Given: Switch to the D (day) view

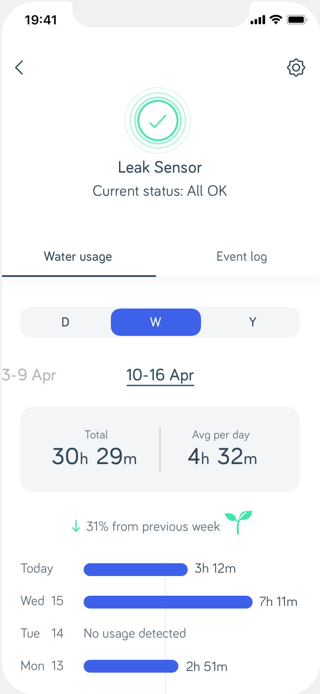Looking at the screenshot, I should click(65, 322).
